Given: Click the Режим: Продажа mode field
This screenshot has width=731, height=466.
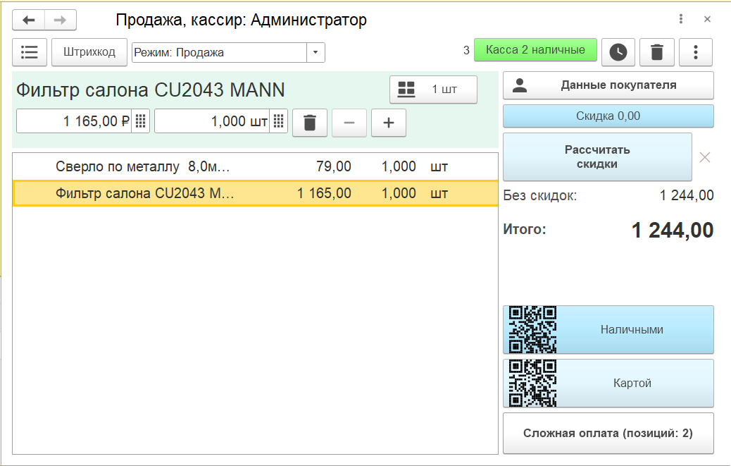Looking at the screenshot, I should point(220,52).
